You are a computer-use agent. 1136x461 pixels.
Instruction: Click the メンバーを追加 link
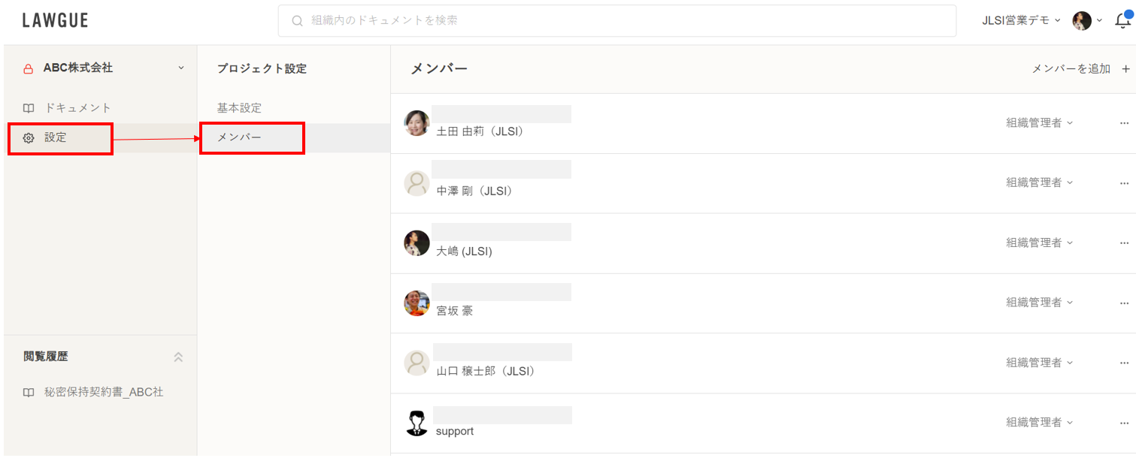click(1071, 69)
